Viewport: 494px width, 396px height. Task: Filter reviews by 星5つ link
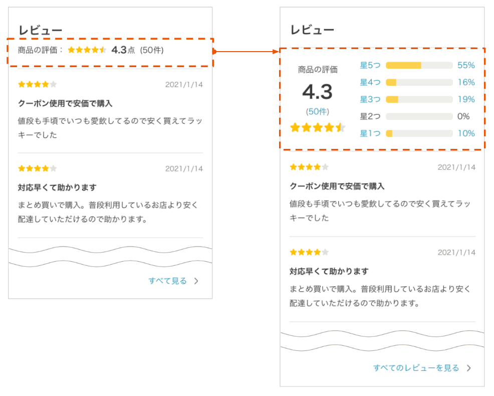click(x=370, y=65)
